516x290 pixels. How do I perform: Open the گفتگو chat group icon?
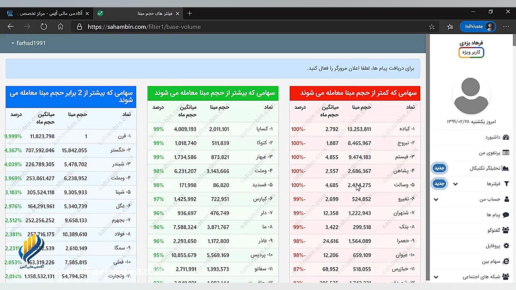(x=506, y=230)
